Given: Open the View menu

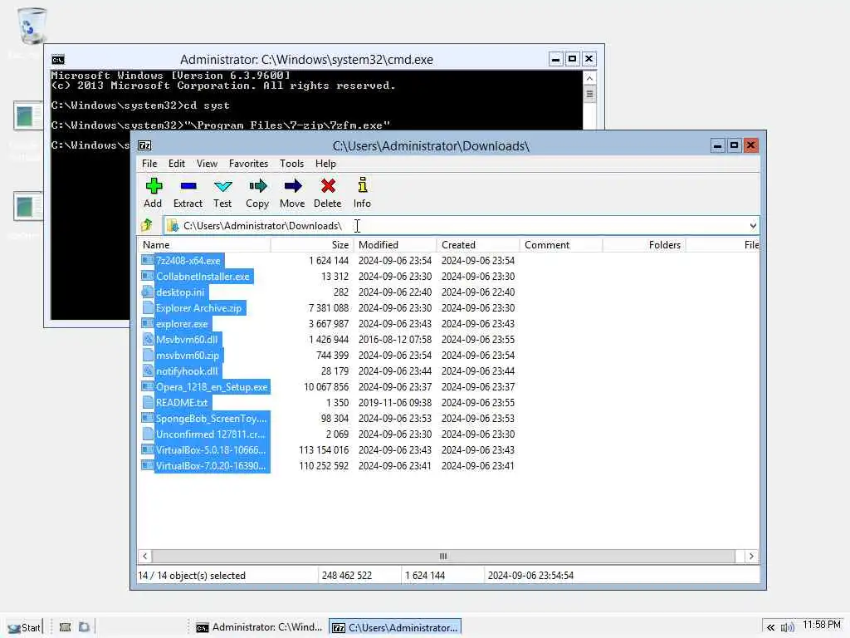Looking at the screenshot, I should [x=207, y=164].
